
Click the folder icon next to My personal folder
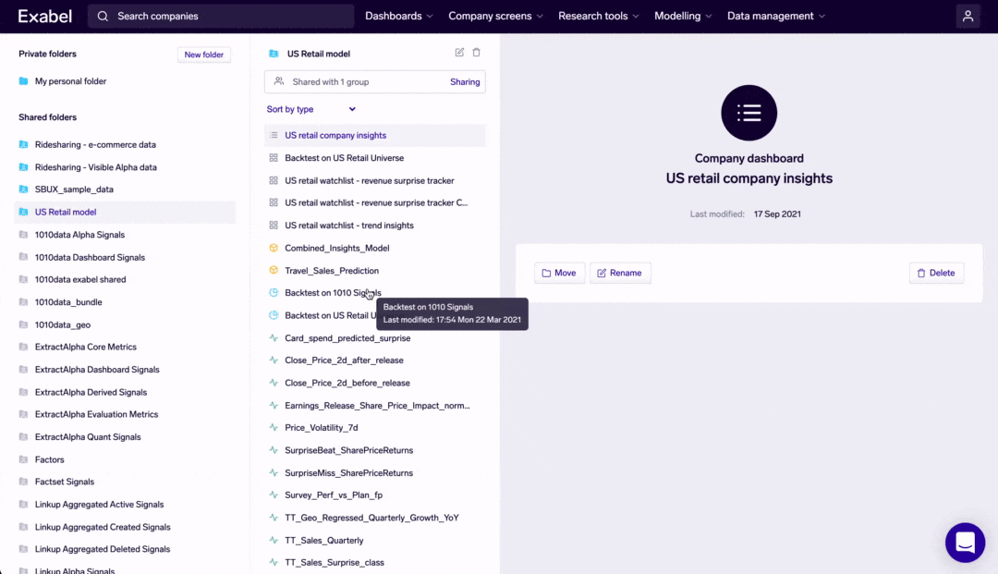tap(23, 80)
